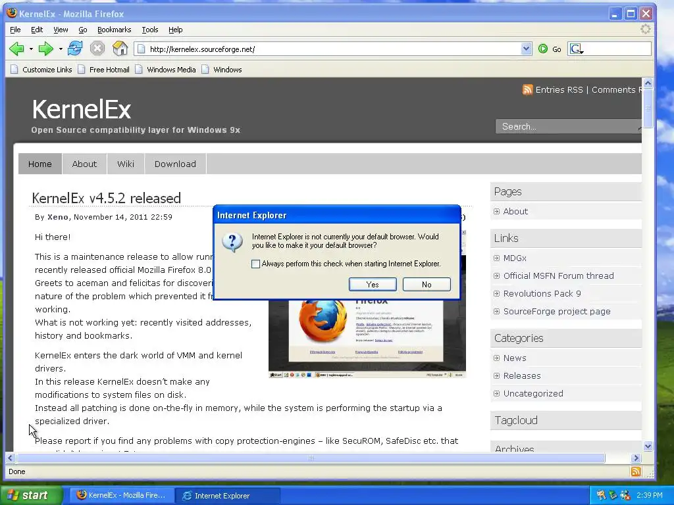Screen dimensions: 674x505
Task: Click the URL address field
Action: click(333, 49)
